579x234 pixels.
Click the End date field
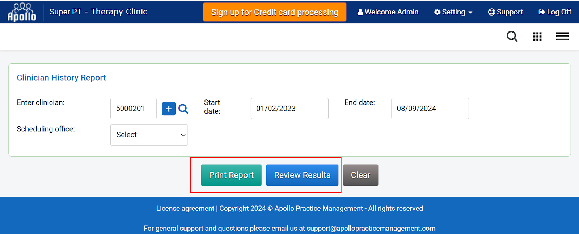click(x=430, y=109)
